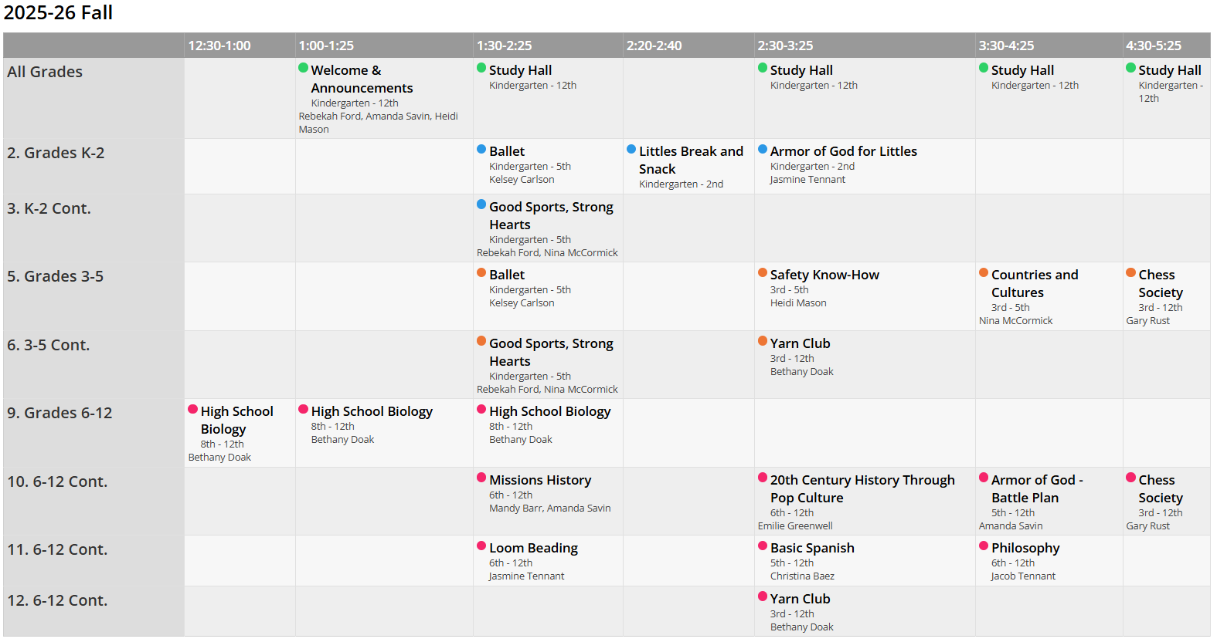This screenshot has width=1217, height=642.
Task: Open 20th Century History Through Pop Culture
Action: tap(862, 488)
